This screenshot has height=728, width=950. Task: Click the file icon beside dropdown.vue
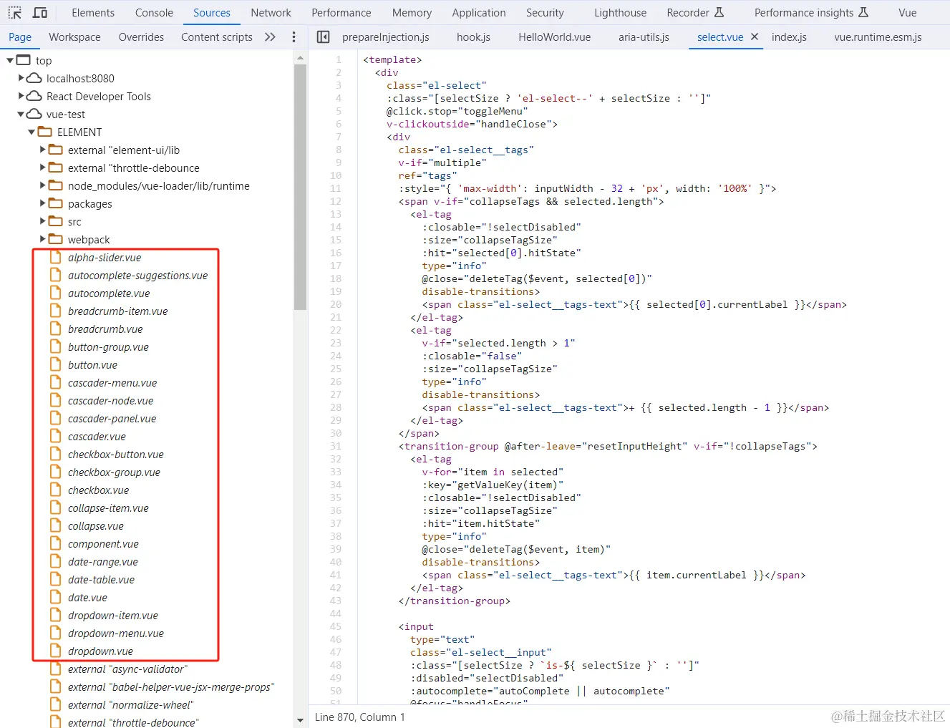point(56,651)
